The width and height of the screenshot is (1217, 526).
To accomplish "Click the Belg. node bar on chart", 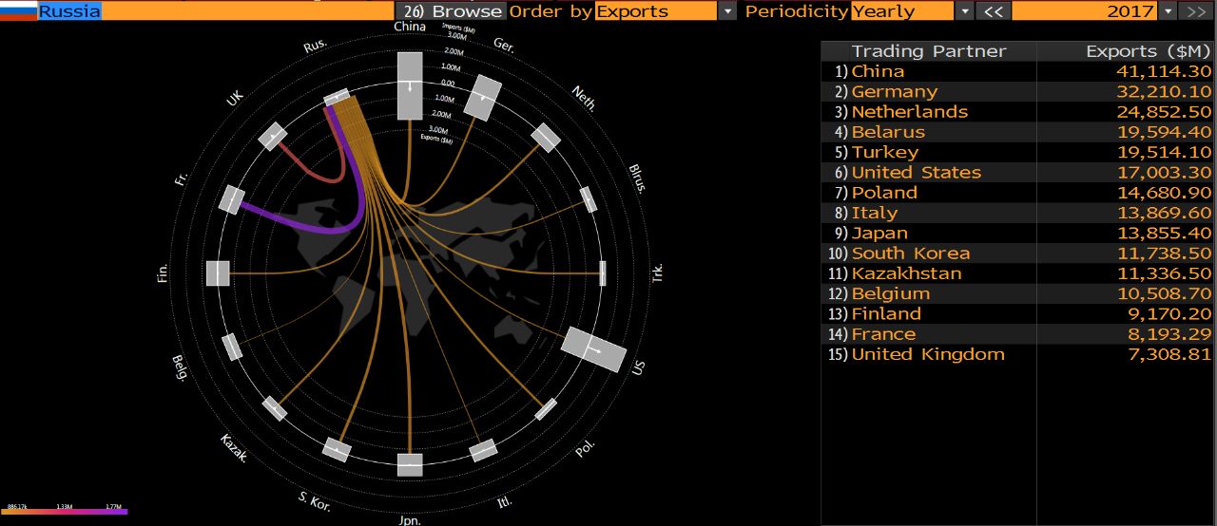I will click(232, 347).
